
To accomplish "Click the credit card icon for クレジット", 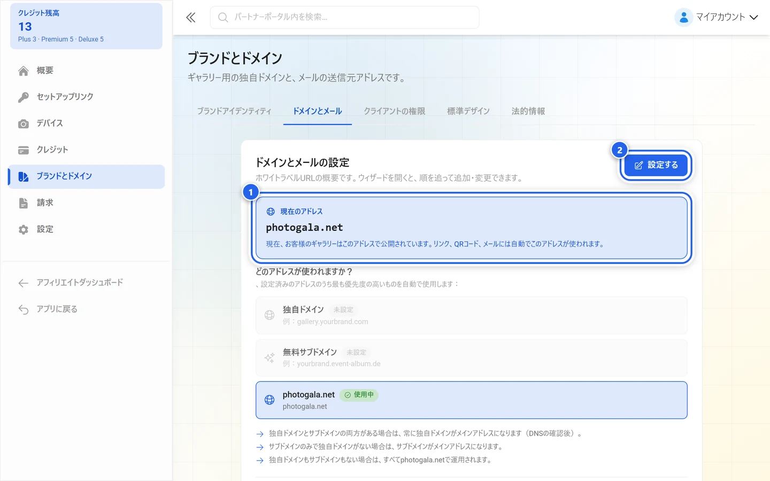I will tap(24, 150).
